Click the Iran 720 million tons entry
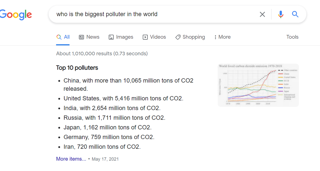 click(102, 147)
